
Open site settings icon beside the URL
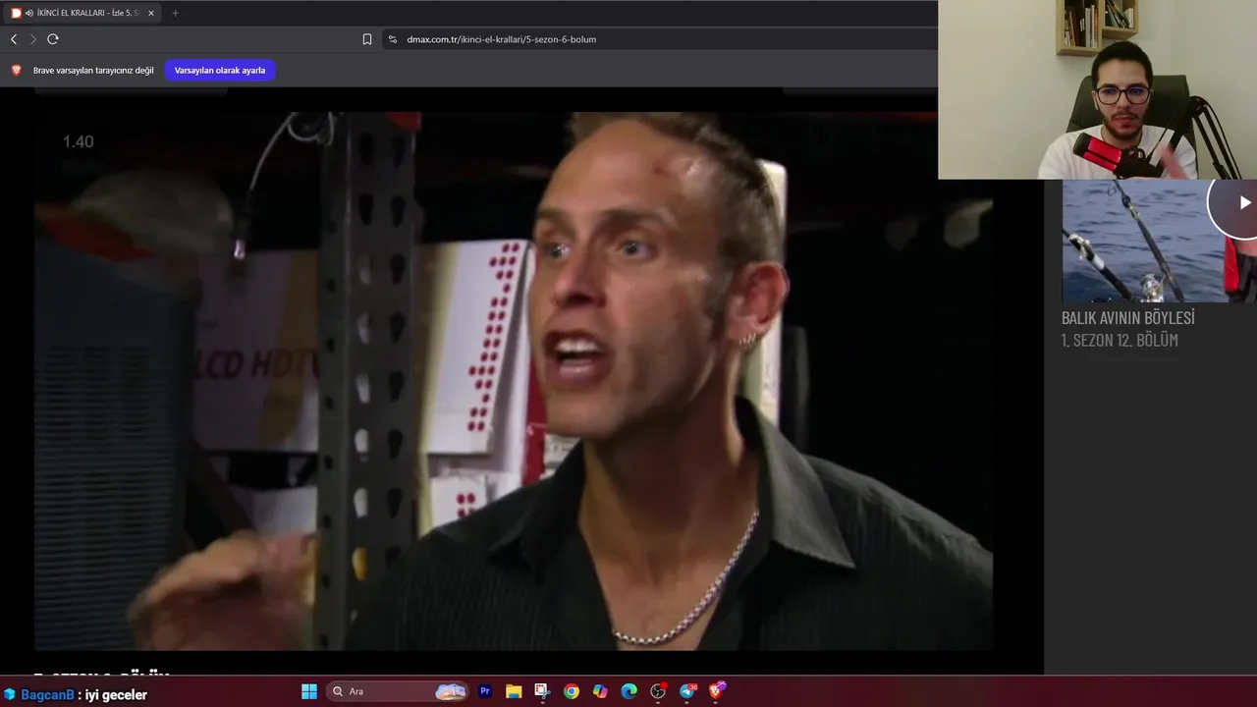(393, 39)
